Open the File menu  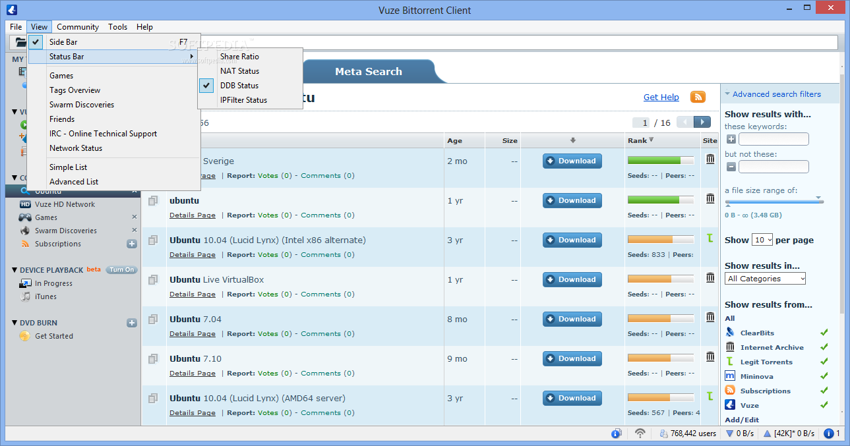coord(16,27)
